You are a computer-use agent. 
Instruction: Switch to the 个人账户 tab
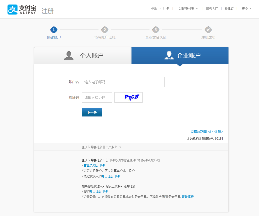83,56
